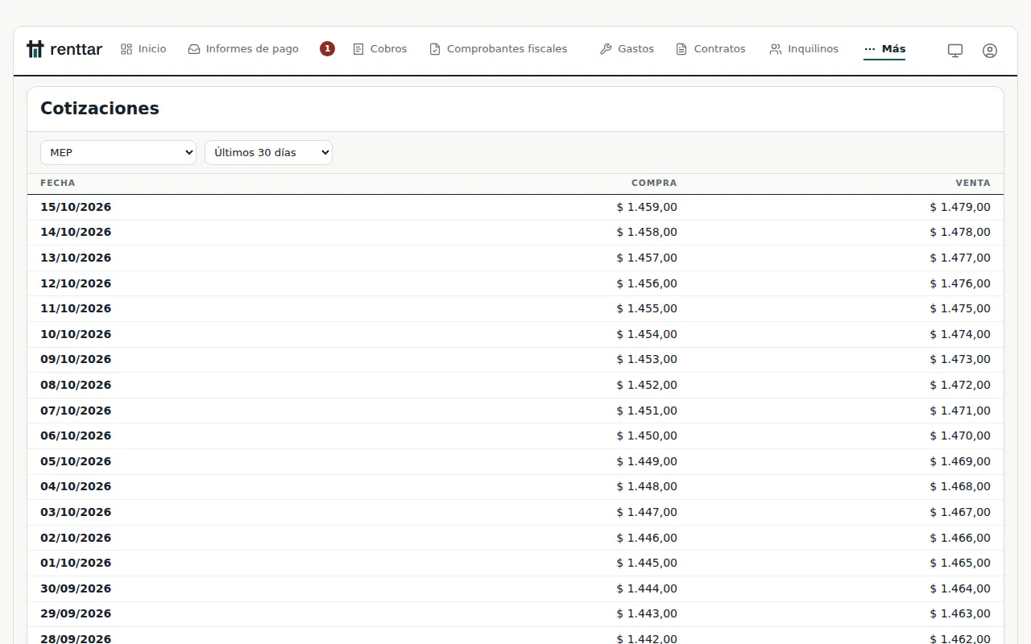Go to the Inquilinos section
This screenshot has width=1031, height=644.
click(805, 49)
